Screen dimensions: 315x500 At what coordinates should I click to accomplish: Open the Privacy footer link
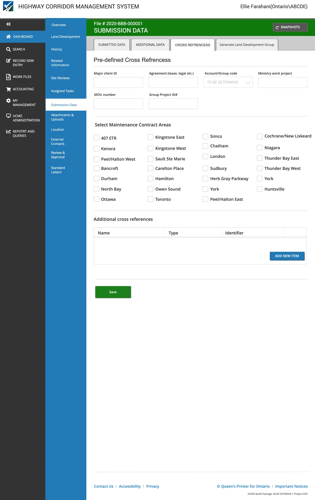tap(153, 486)
